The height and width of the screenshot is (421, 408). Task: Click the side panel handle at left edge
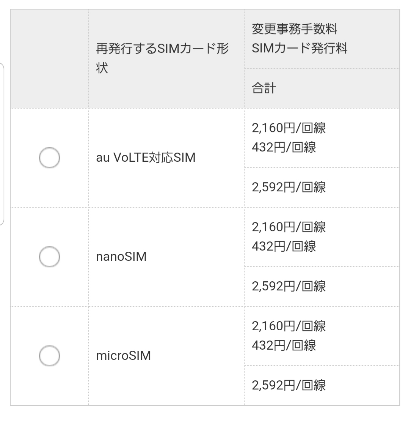(2, 144)
